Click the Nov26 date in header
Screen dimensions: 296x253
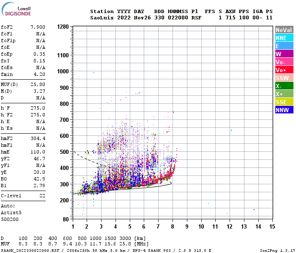click(x=142, y=18)
